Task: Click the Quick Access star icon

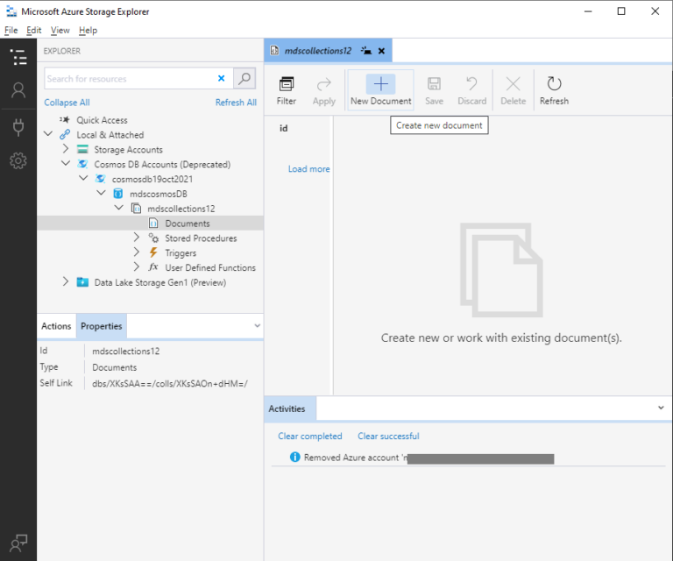Action: click(65, 120)
